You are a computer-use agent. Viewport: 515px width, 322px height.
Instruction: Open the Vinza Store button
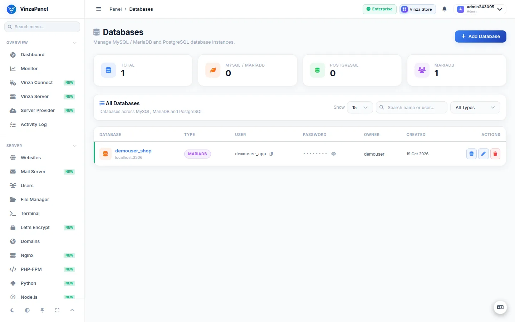[417, 9]
